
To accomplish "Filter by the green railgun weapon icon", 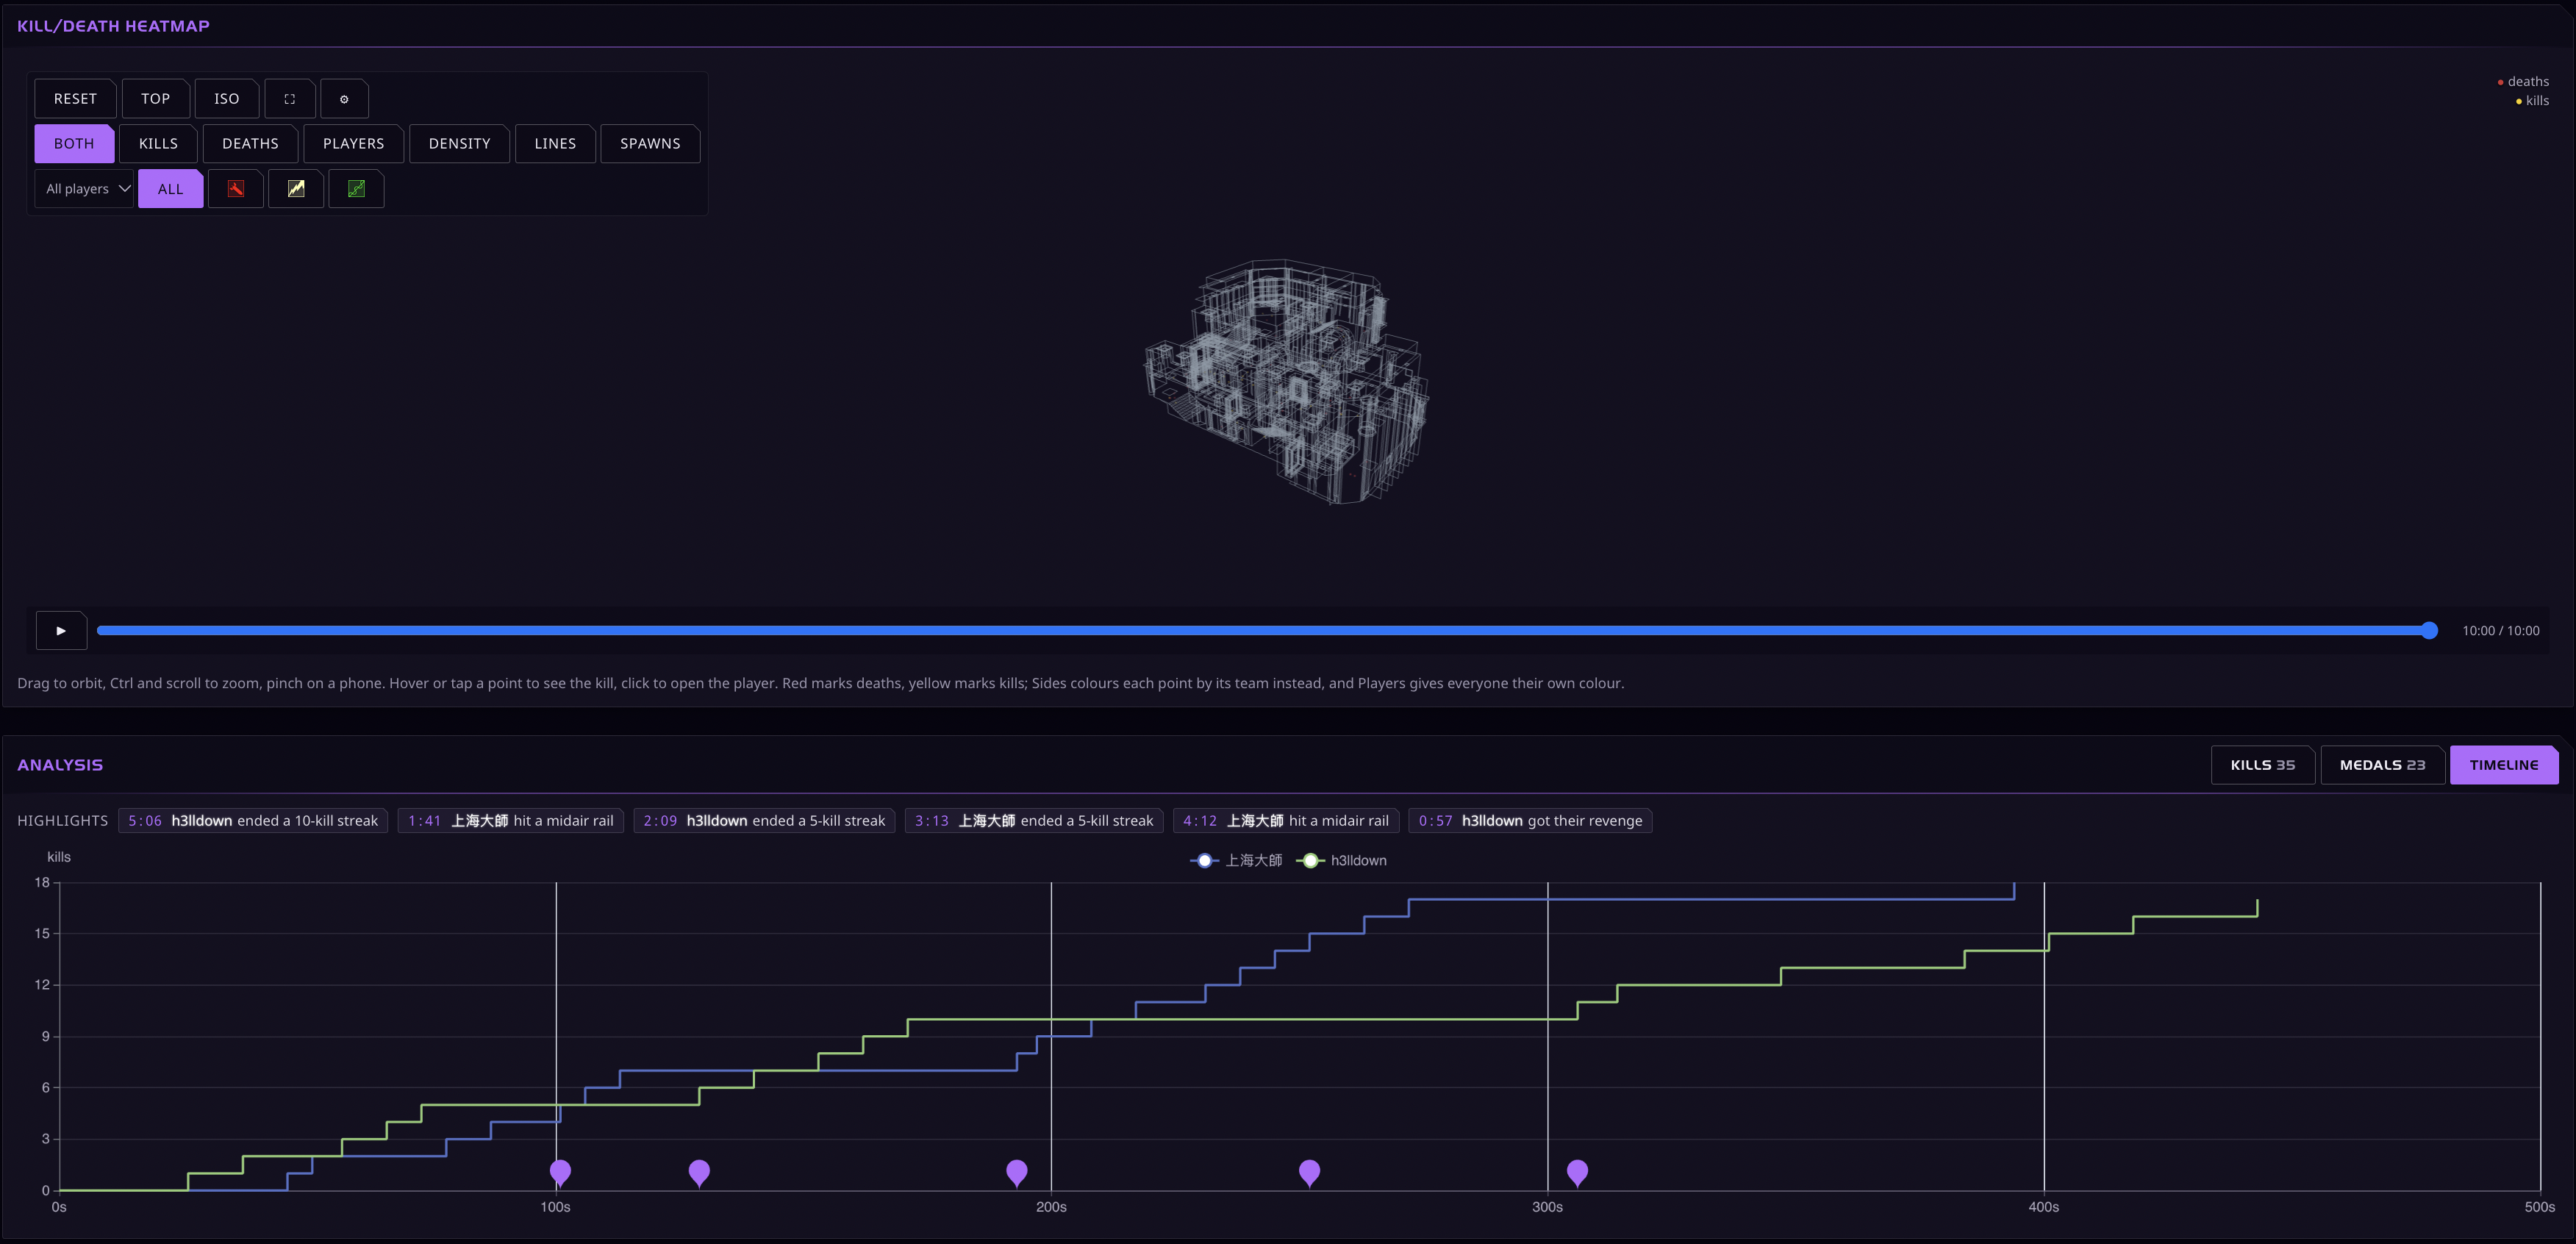I will (356, 189).
